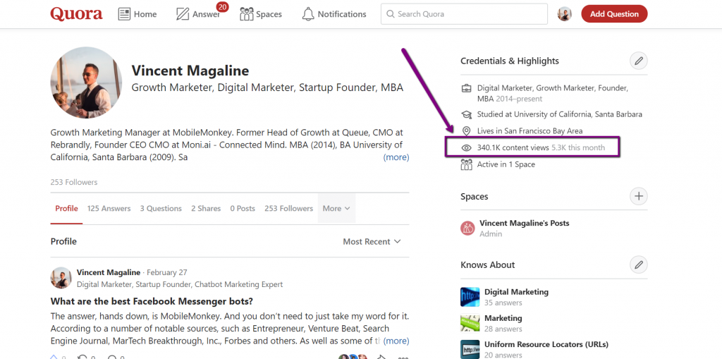Viewport: 722px width, 359px height.
Task: Edit Credentials & Highlights with pencil icon
Action: 639,61
